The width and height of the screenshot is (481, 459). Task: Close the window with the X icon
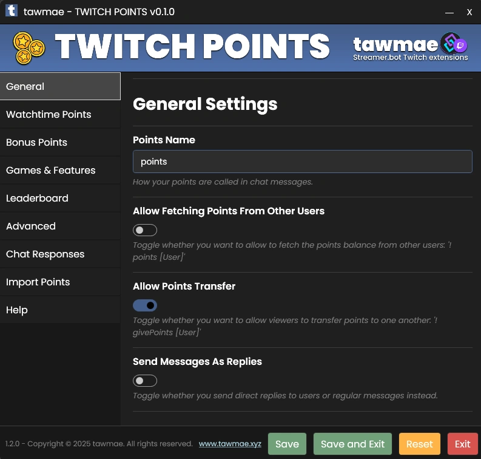[x=469, y=12]
